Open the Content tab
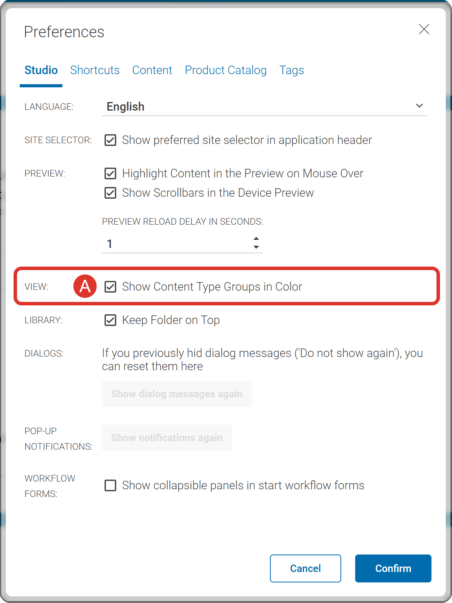 pyautogui.click(x=152, y=70)
